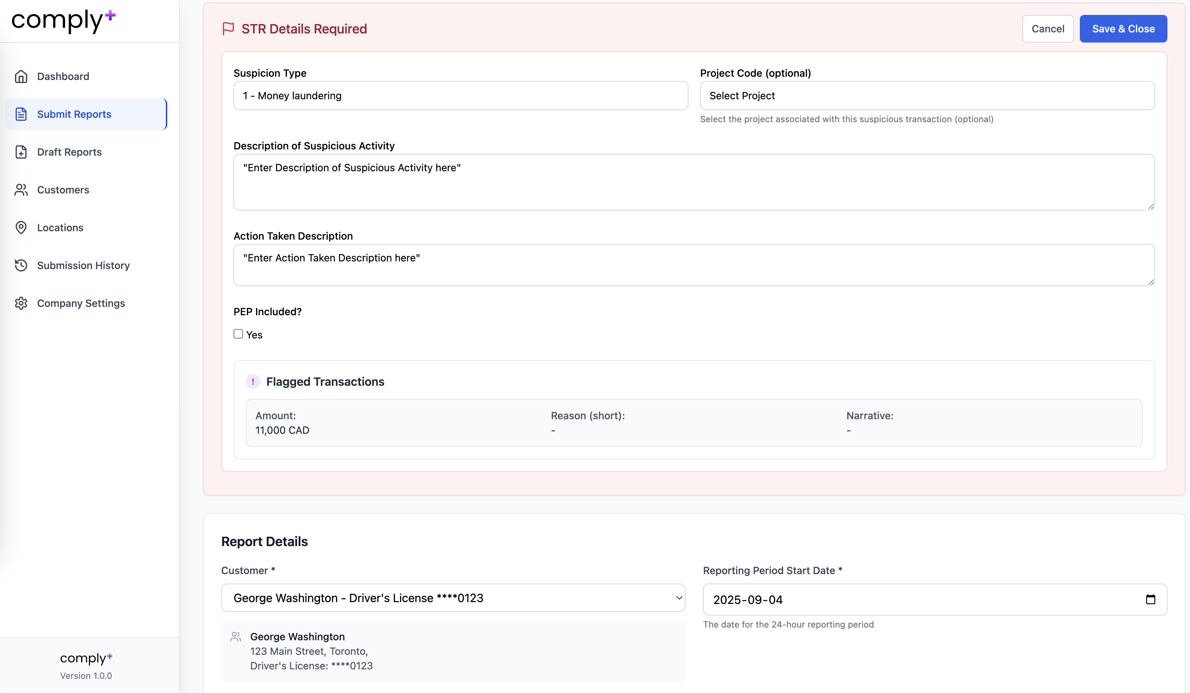Open Company Settings via the gear icon

[x=21, y=303]
